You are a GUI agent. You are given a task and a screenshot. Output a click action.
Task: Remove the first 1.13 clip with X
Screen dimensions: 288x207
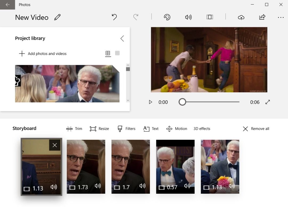[x=55, y=145]
